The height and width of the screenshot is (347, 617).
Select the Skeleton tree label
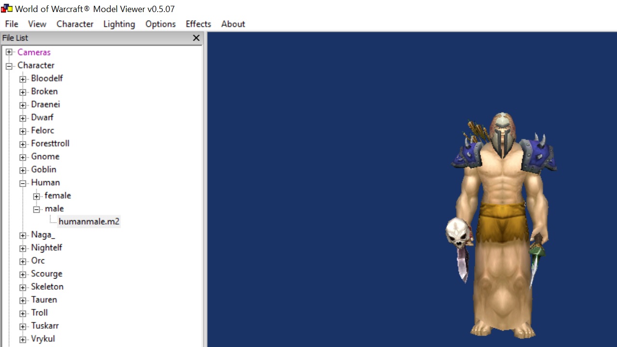tap(47, 286)
